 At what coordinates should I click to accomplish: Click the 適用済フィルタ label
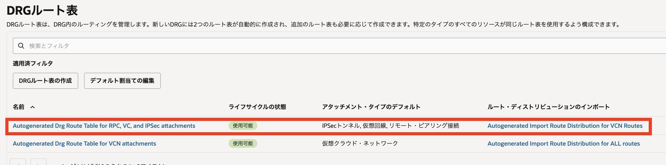(33, 63)
